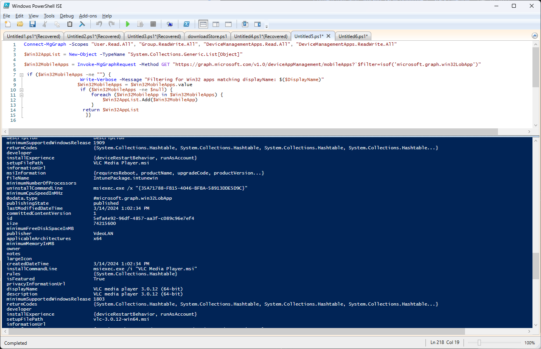
Task: Paste from clipboard with the Paste icon
Action: [x=70, y=24]
